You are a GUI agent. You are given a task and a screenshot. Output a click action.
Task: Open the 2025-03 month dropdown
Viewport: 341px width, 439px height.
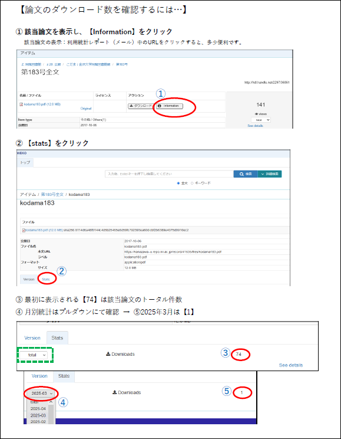[x=42, y=394]
